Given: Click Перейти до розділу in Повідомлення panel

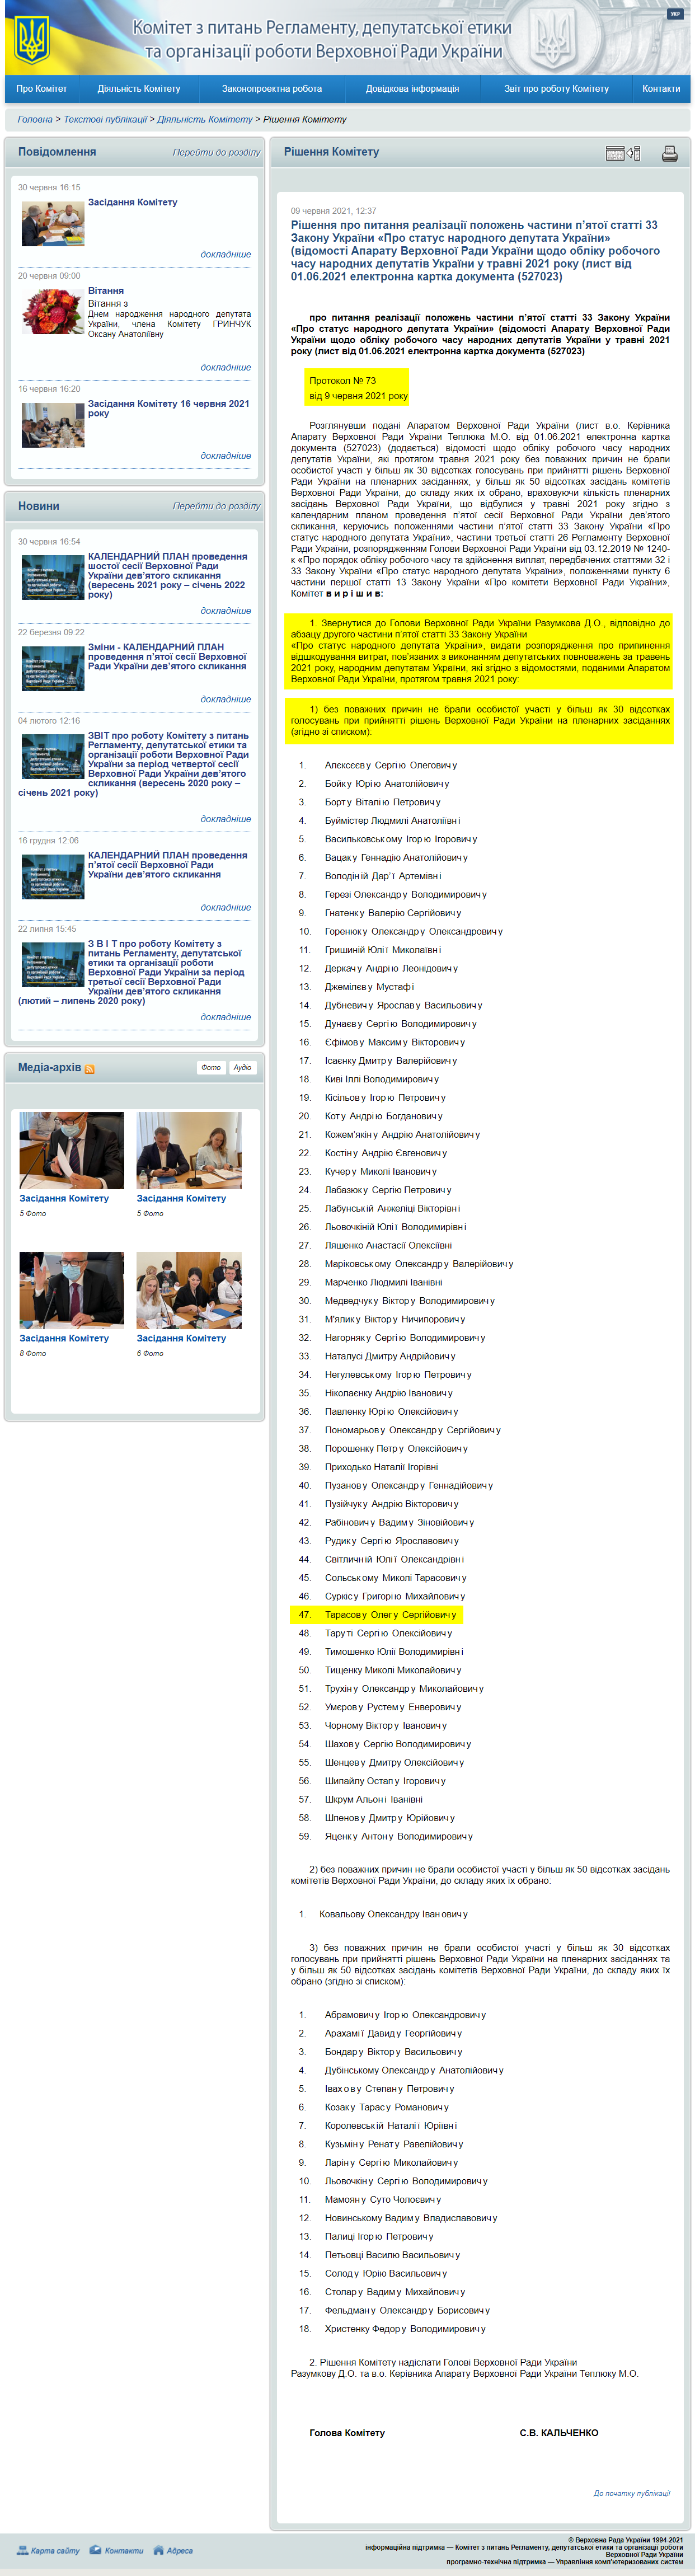Looking at the screenshot, I should coord(216,153).
